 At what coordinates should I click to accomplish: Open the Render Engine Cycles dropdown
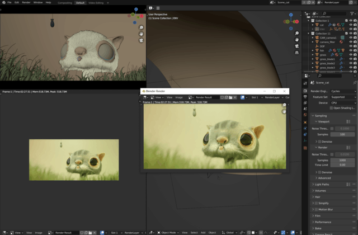(x=342, y=91)
